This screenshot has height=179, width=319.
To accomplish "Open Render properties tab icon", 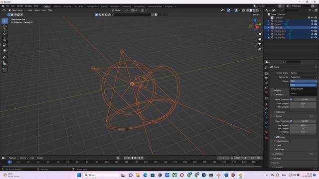I will tap(266, 74).
